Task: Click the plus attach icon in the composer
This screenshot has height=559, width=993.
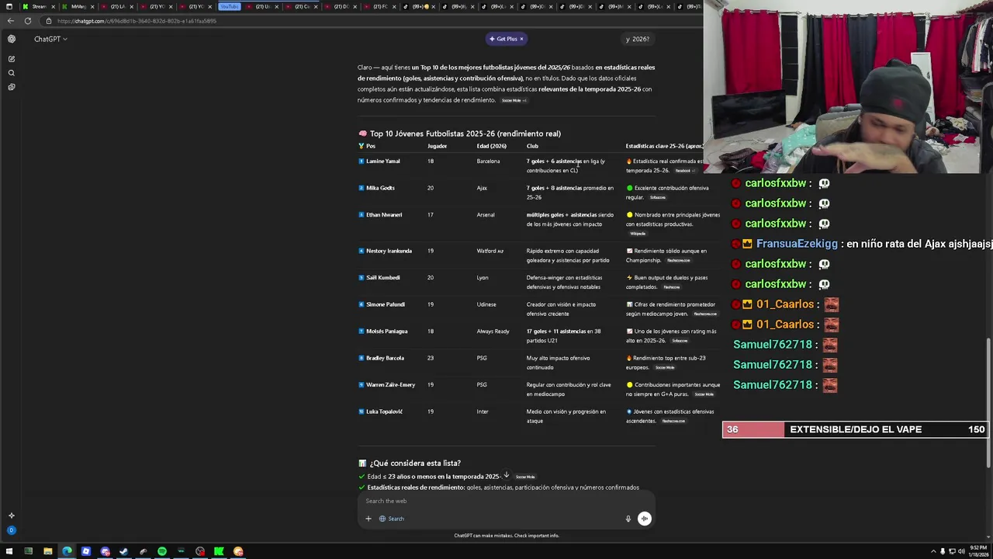Action: [368, 519]
